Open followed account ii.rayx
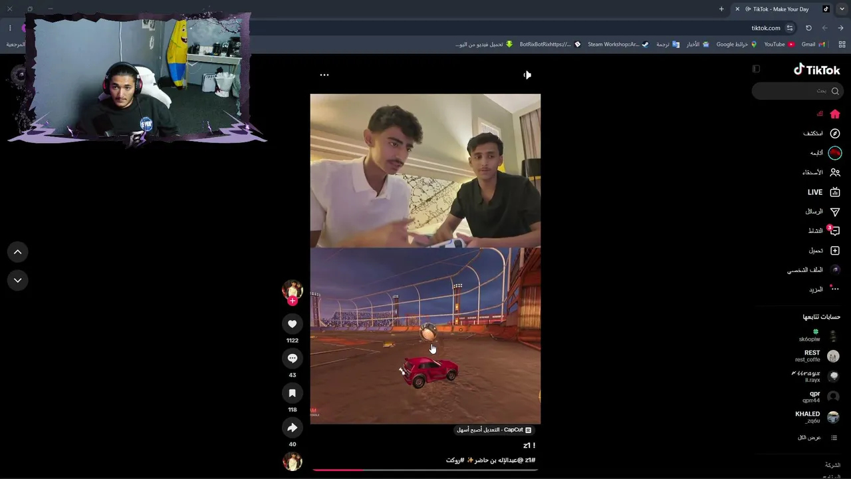Screen dimensions: 851x479 tap(816, 377)
